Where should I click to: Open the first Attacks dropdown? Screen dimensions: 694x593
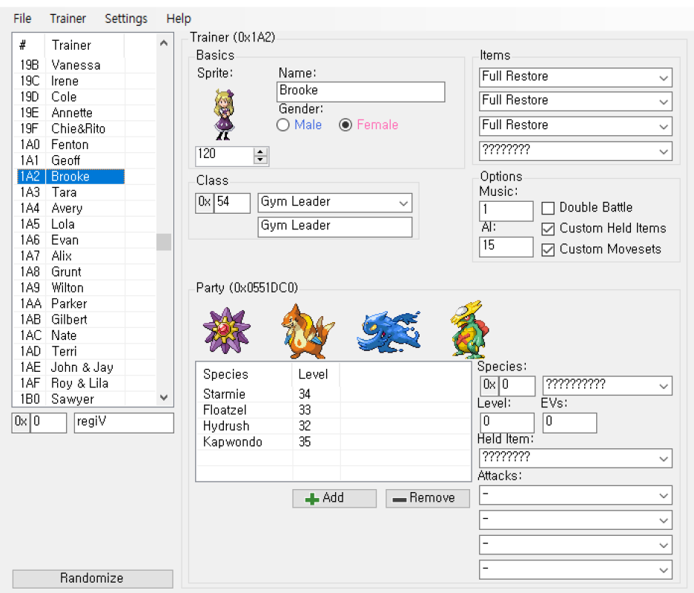tap(664, 495)
